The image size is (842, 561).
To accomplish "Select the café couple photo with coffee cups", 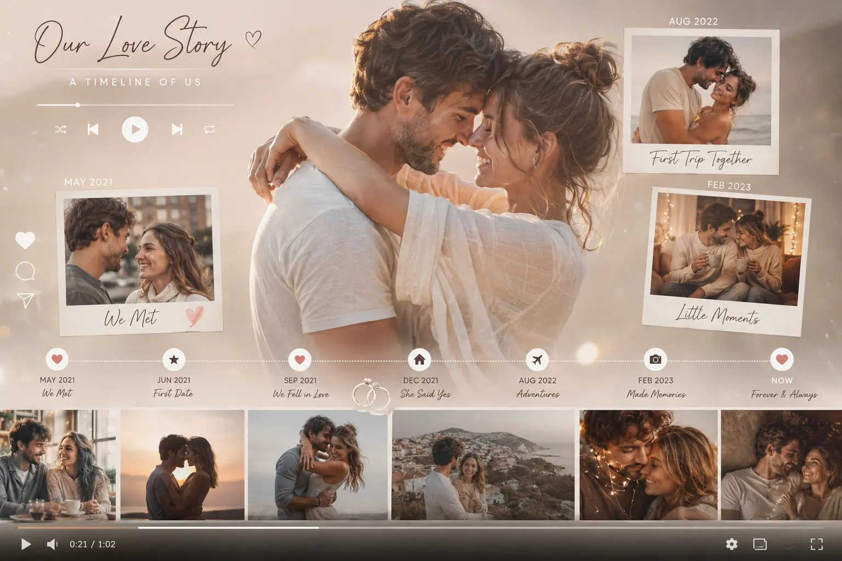I will coord(58,465).
